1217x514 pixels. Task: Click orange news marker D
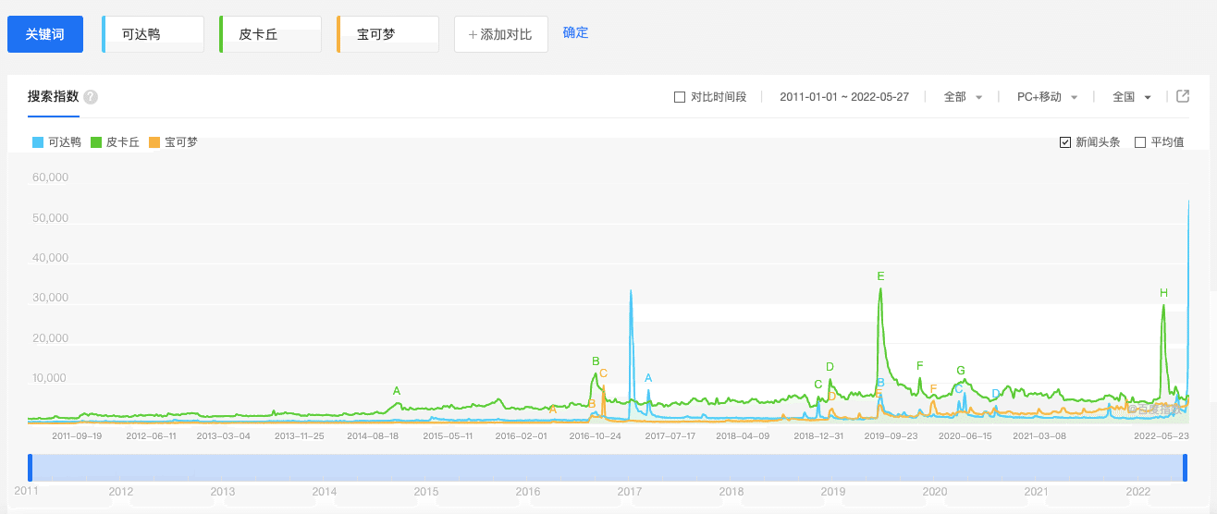click(x=832, y=397)
